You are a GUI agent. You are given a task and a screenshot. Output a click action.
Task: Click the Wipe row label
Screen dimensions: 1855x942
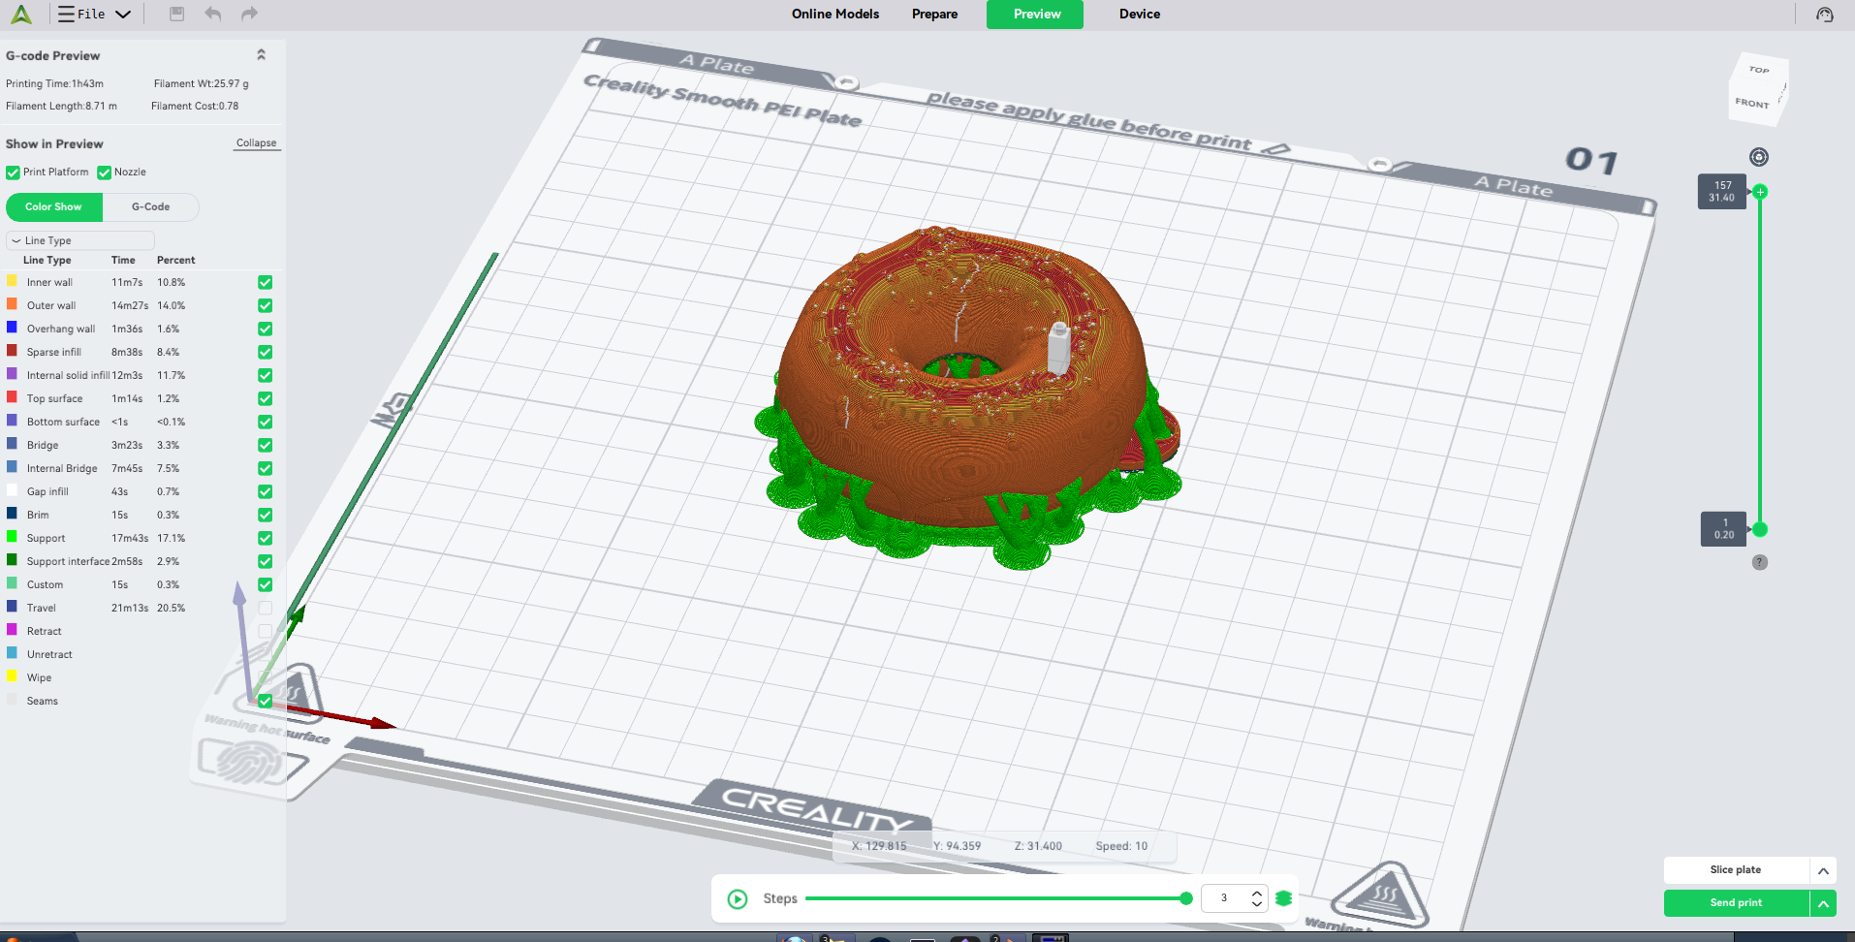click(39, 677)
